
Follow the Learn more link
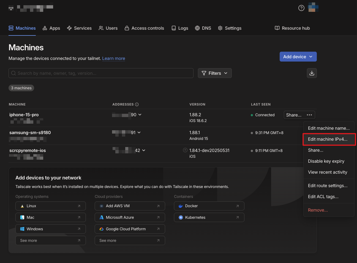pos(114,58)
